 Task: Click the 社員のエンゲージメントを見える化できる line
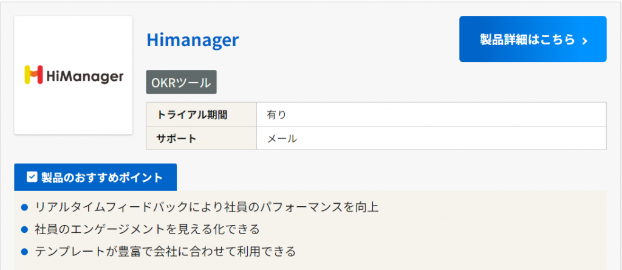click(x=148, y=229)
